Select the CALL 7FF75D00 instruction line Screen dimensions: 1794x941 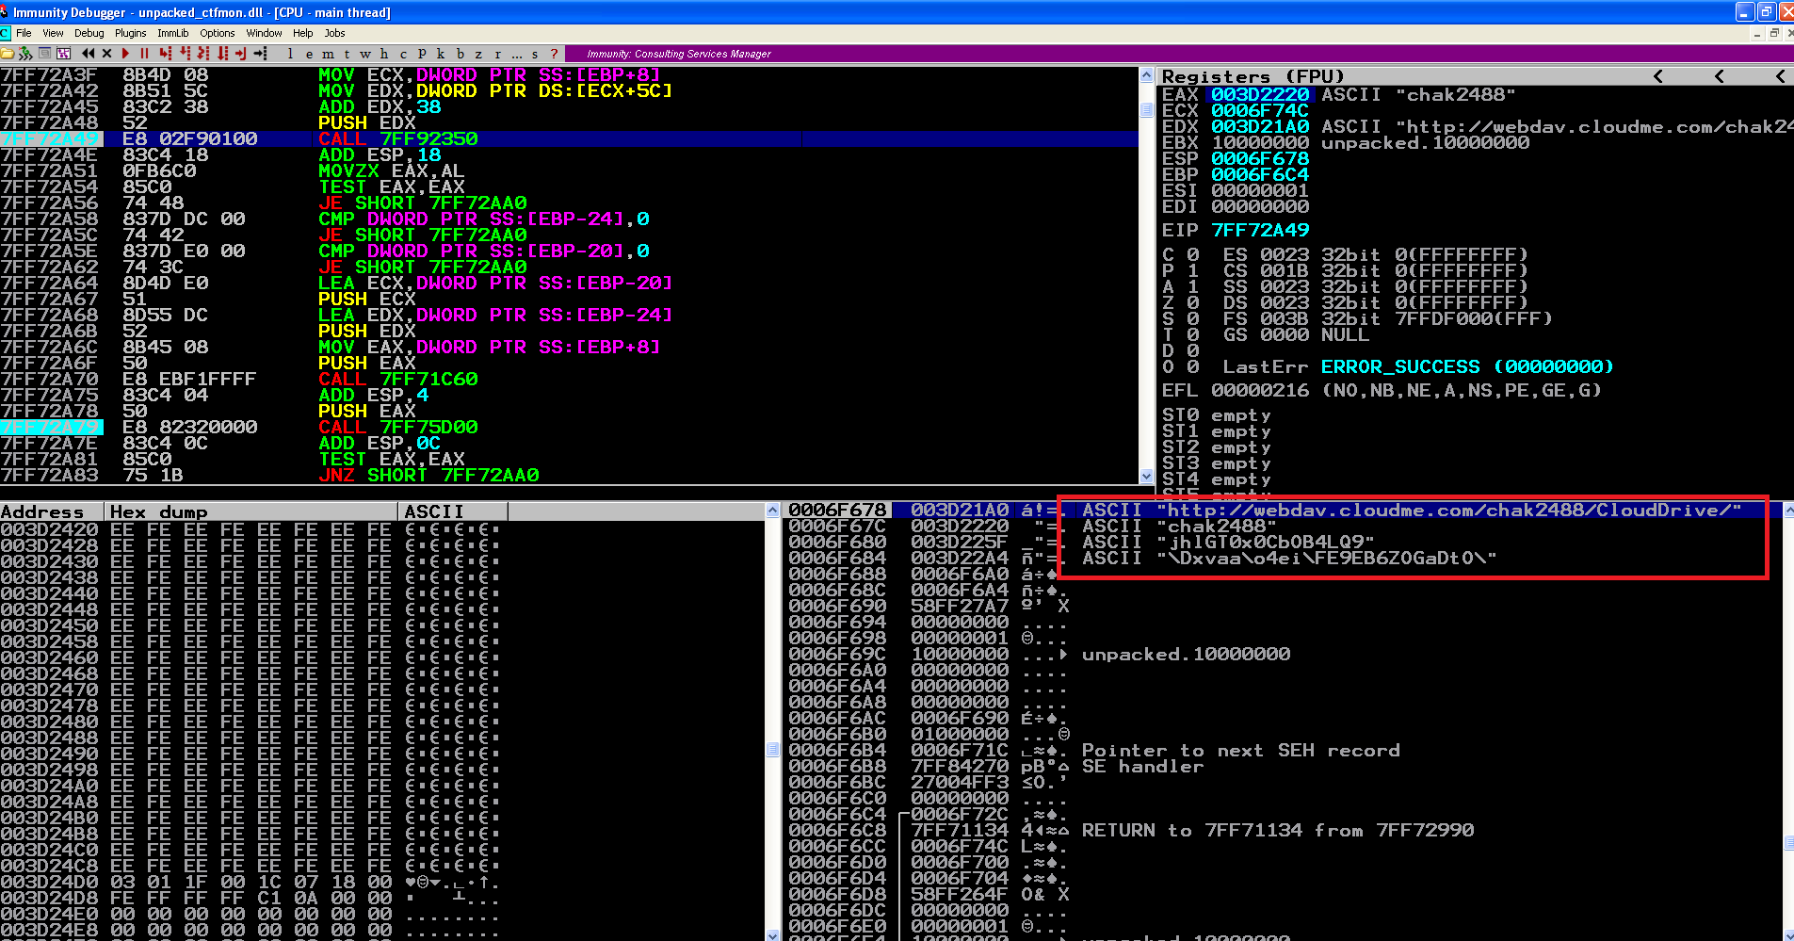pos(397,427)
